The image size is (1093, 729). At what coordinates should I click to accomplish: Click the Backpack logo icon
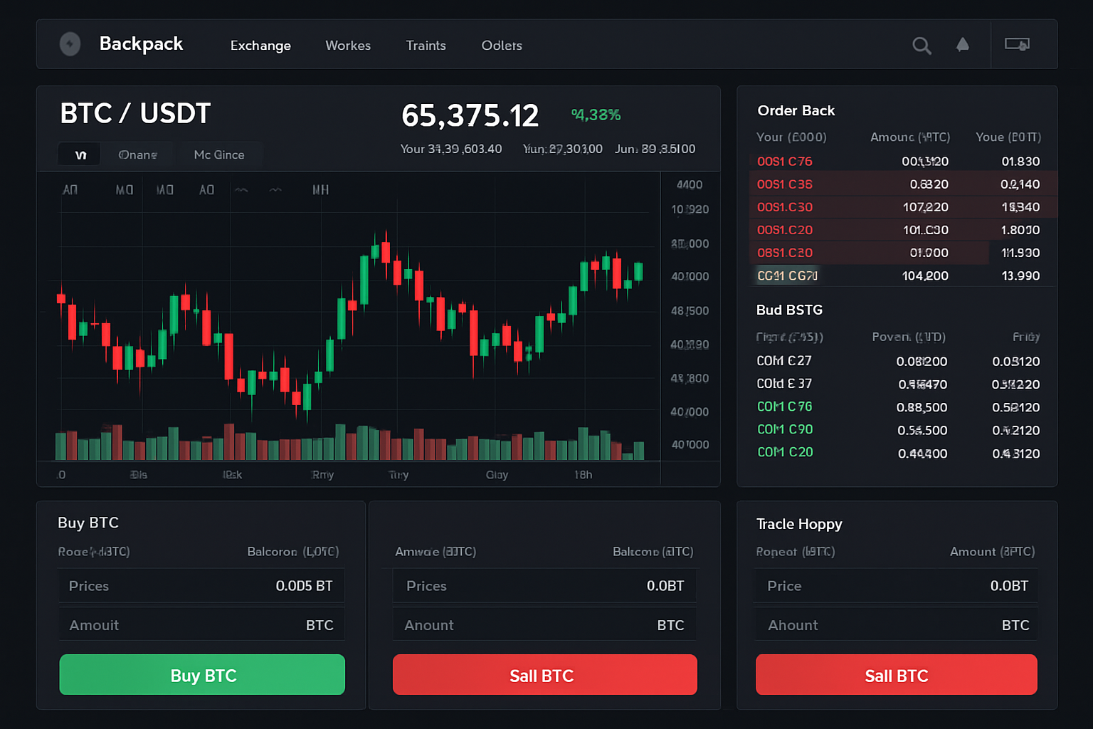(70, 43)
